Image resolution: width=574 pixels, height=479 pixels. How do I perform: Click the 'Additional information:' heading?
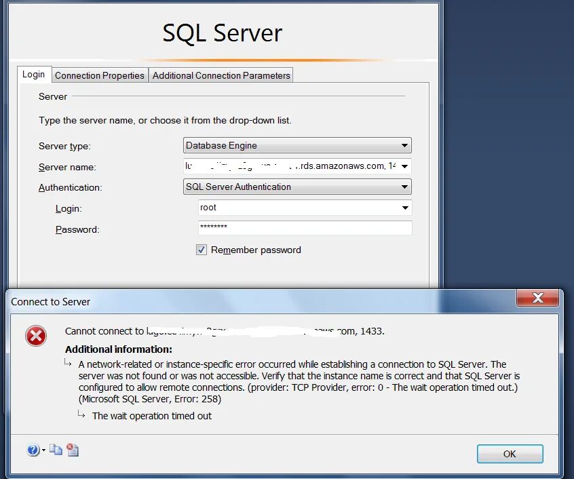click(x=119, y=349)
